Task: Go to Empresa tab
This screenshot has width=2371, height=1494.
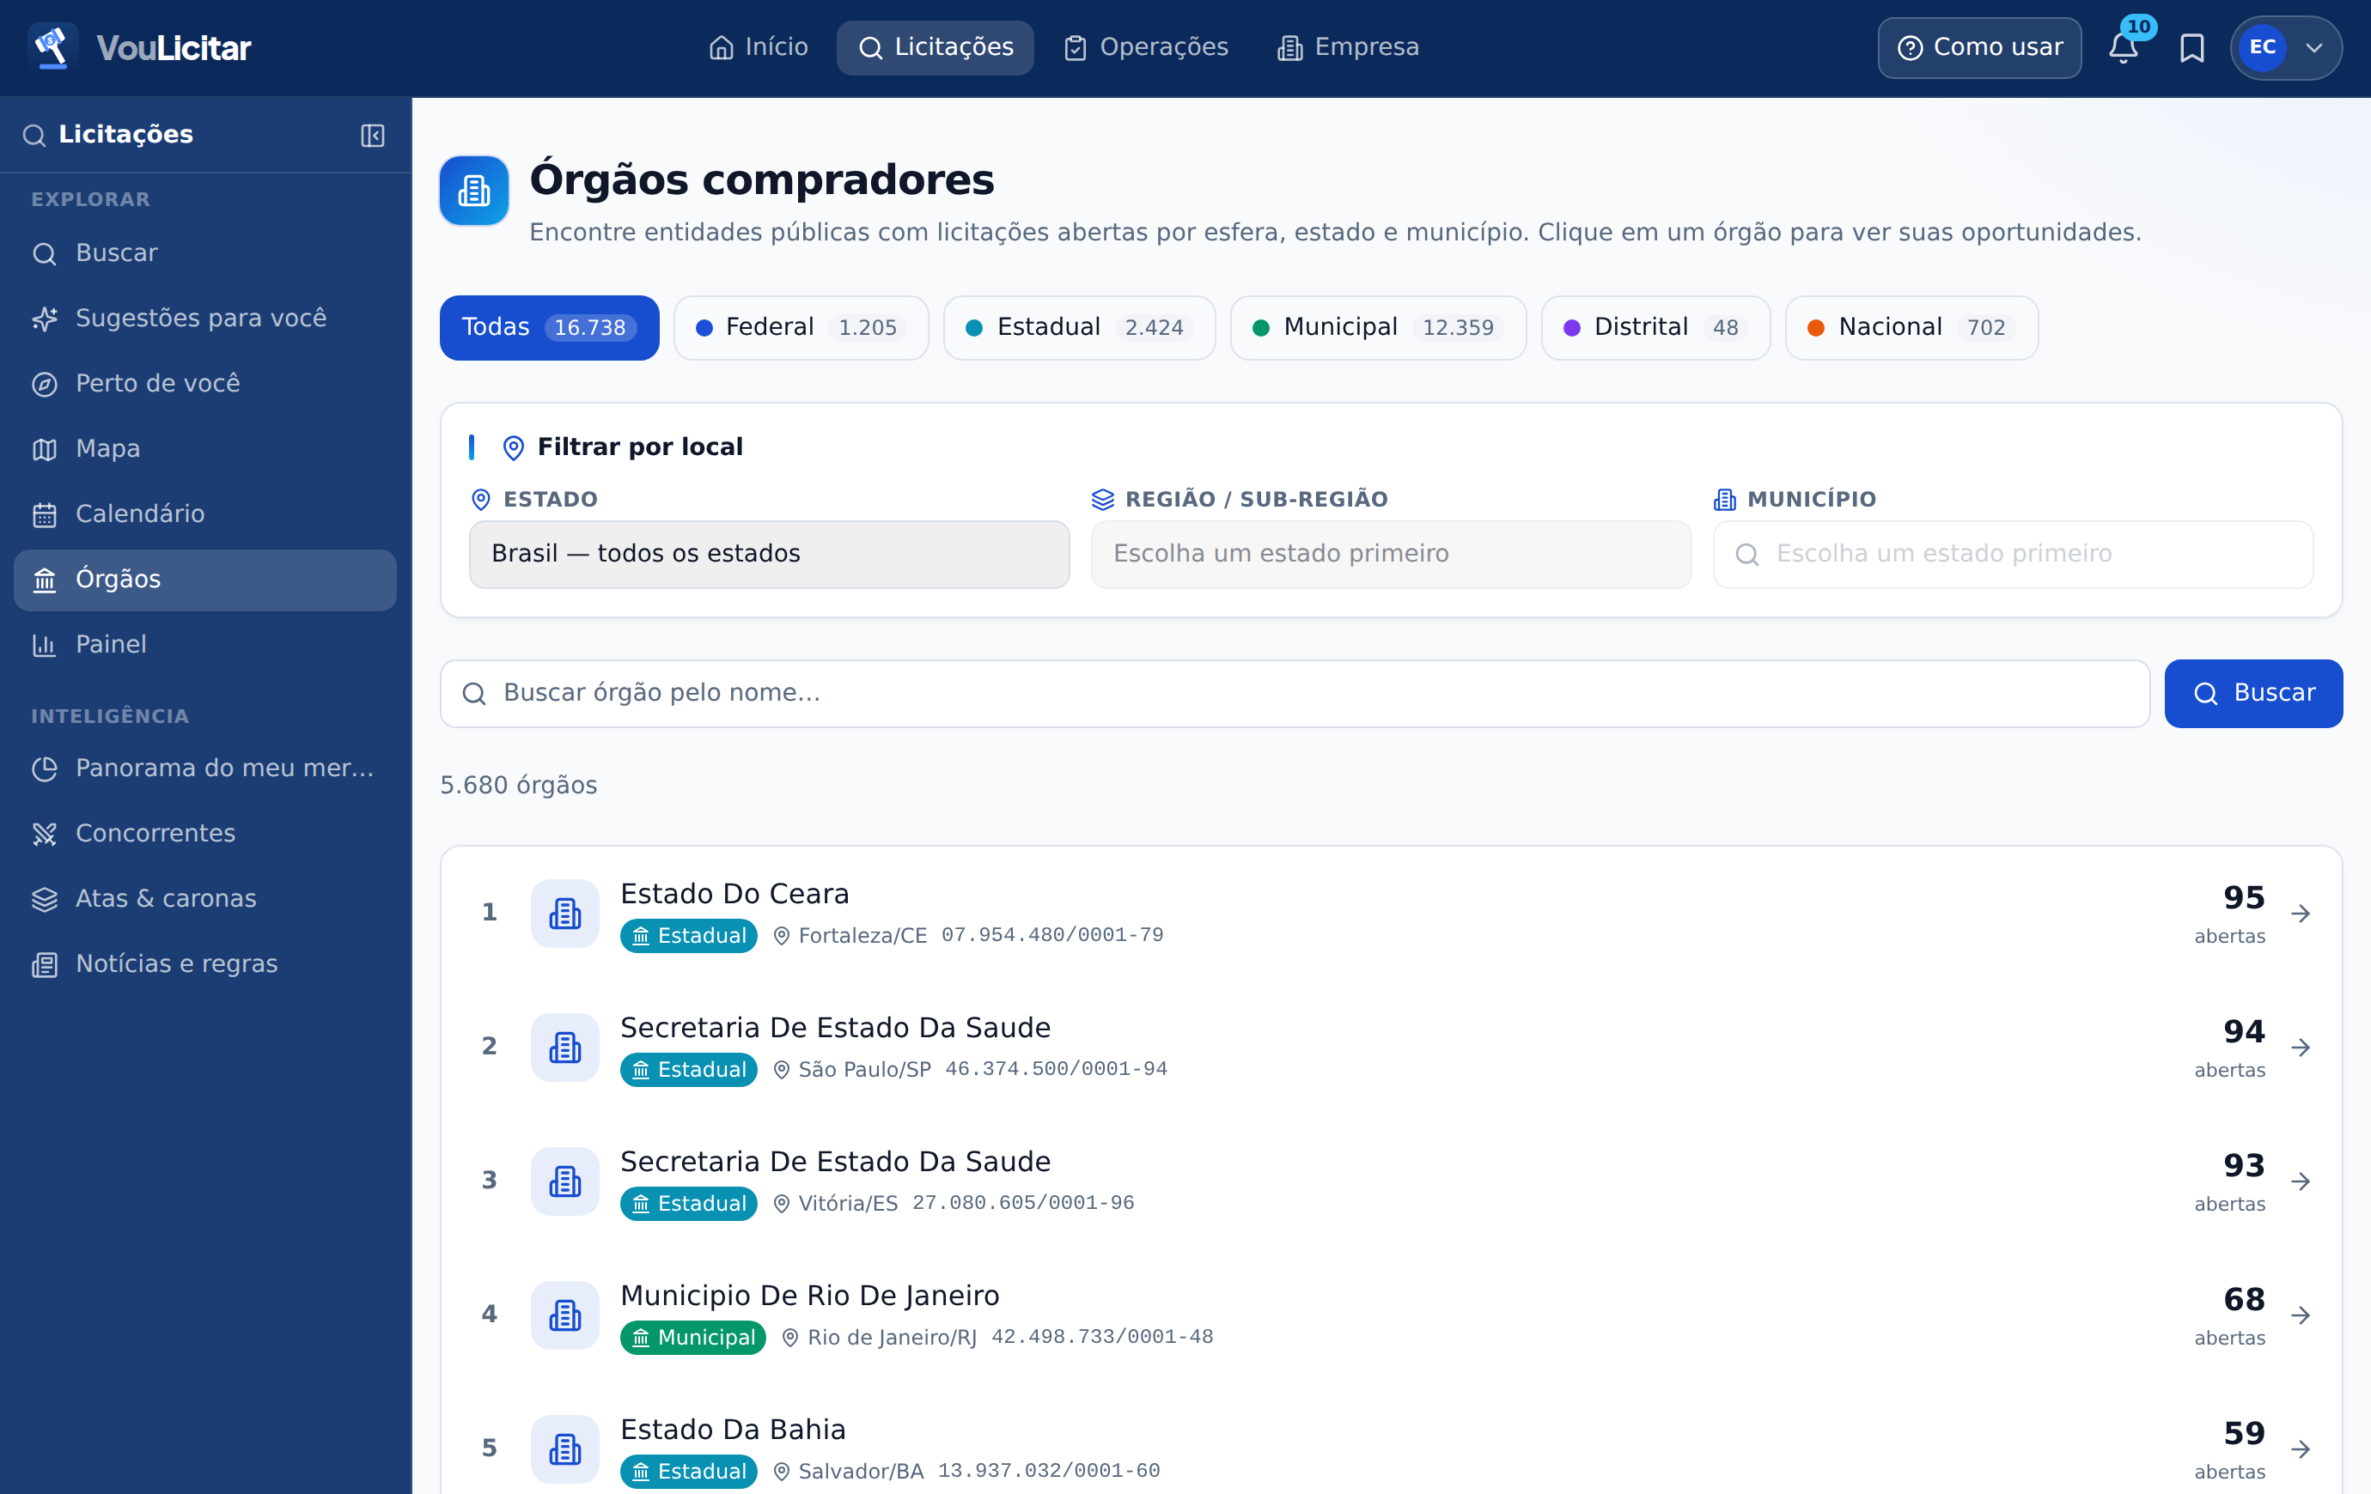Action: point(1348,47)
